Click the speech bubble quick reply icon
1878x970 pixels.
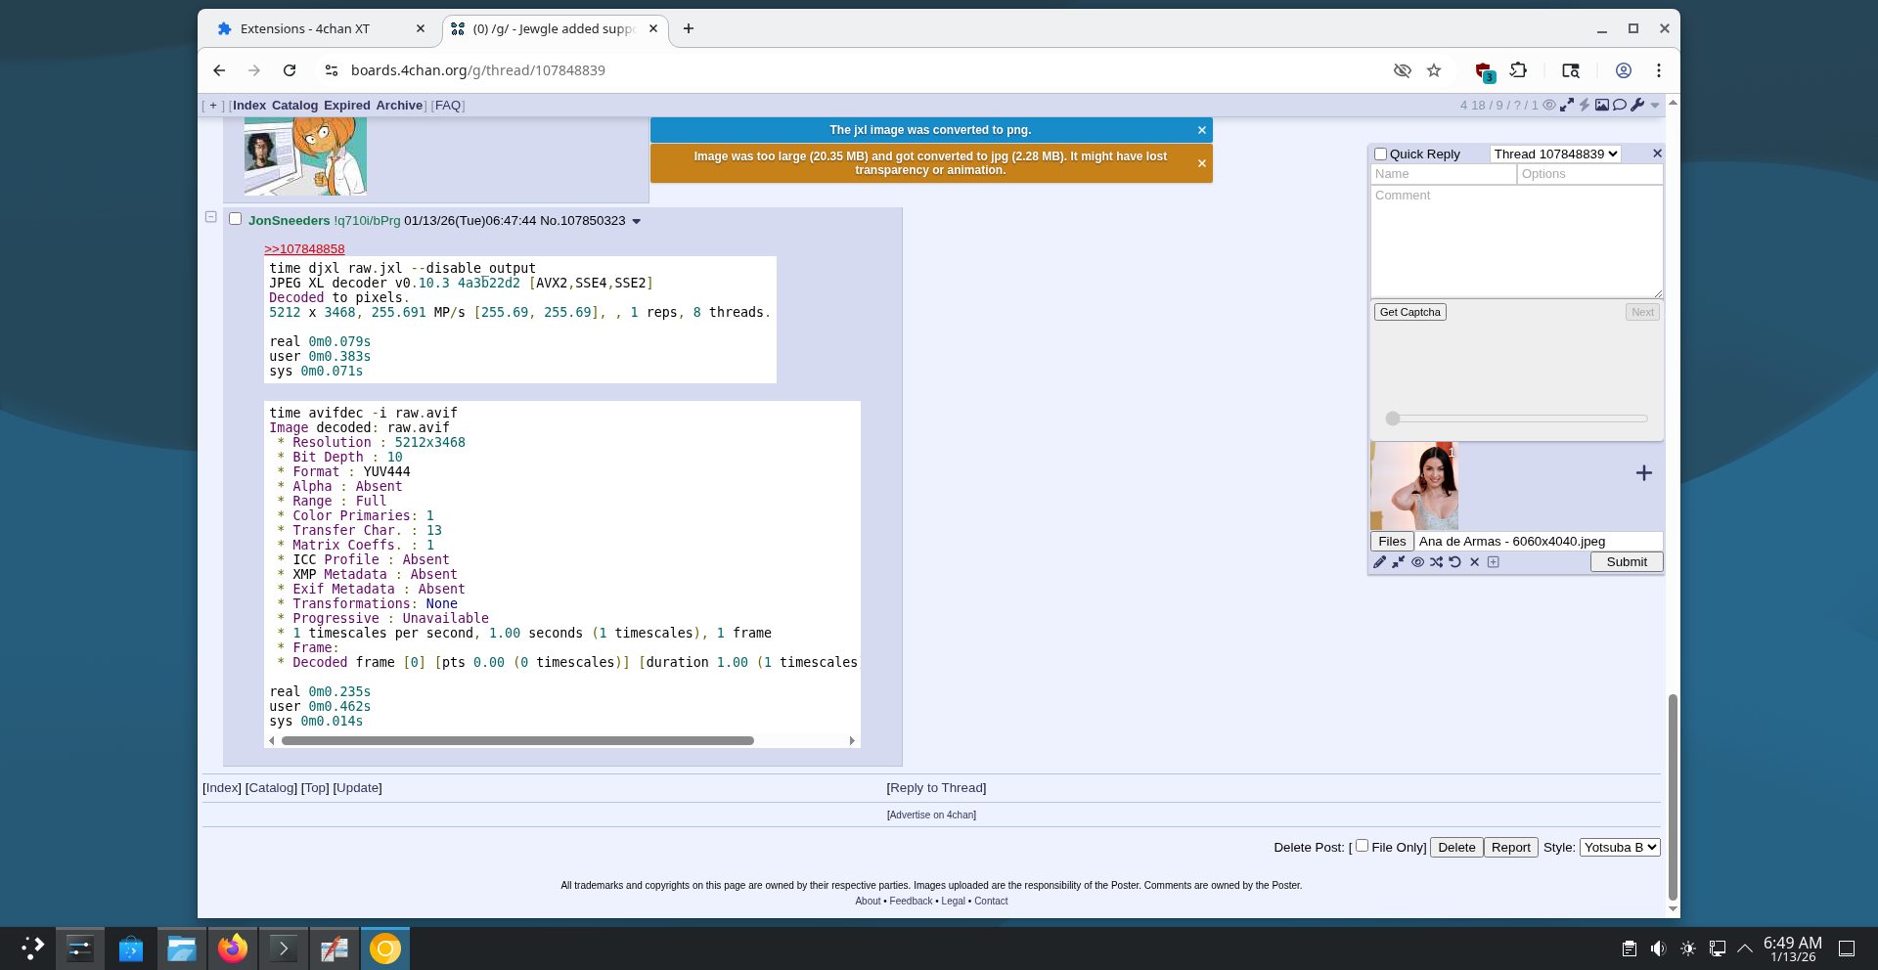click(x=1620, y=105)
